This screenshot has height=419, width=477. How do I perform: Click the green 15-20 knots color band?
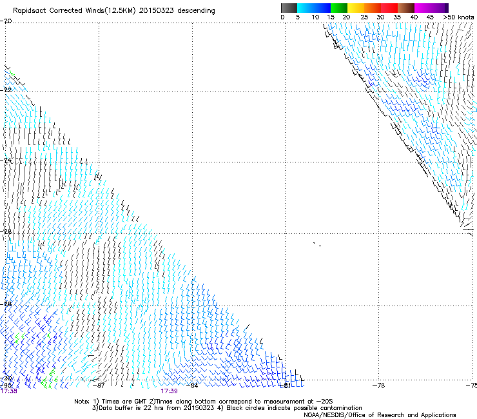[339, 8]
